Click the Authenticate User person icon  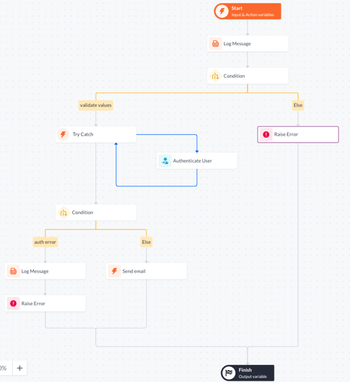pos(165,161)
